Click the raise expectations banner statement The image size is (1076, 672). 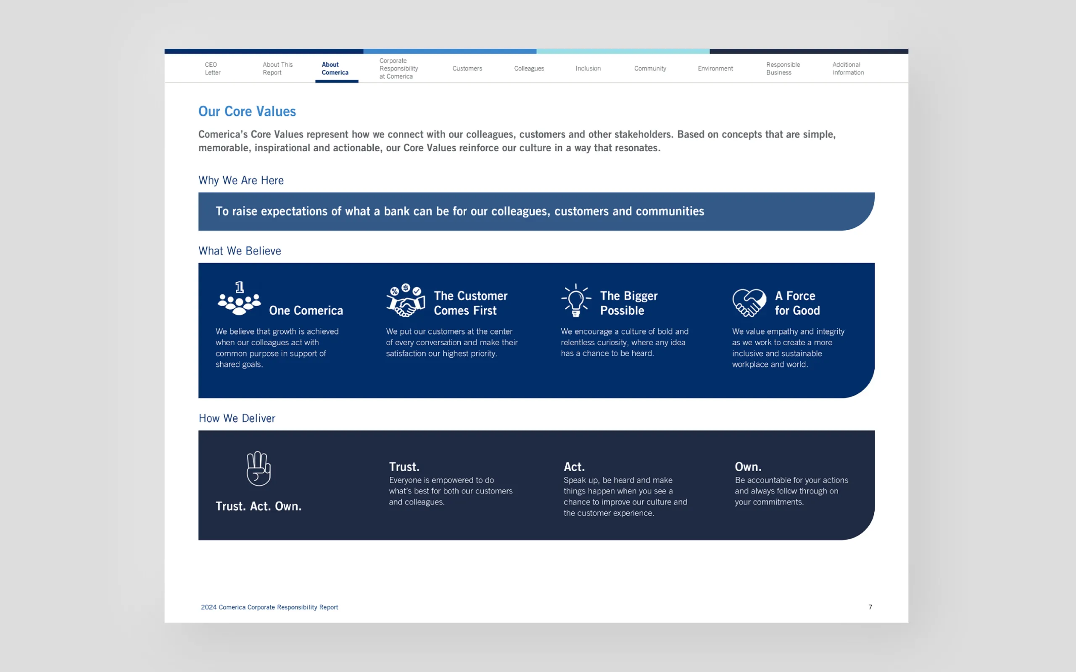(459, 211)
